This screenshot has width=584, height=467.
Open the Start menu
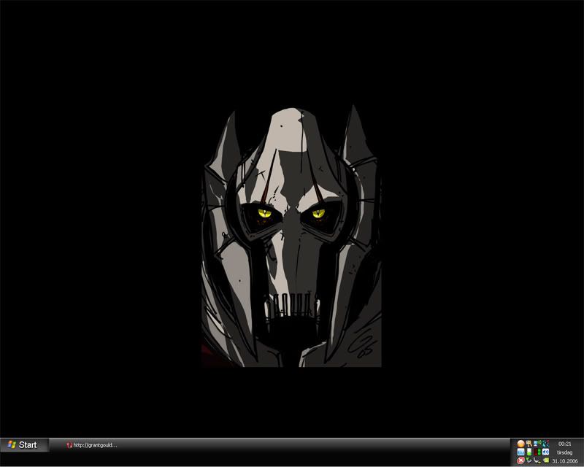tap(24, 445)
